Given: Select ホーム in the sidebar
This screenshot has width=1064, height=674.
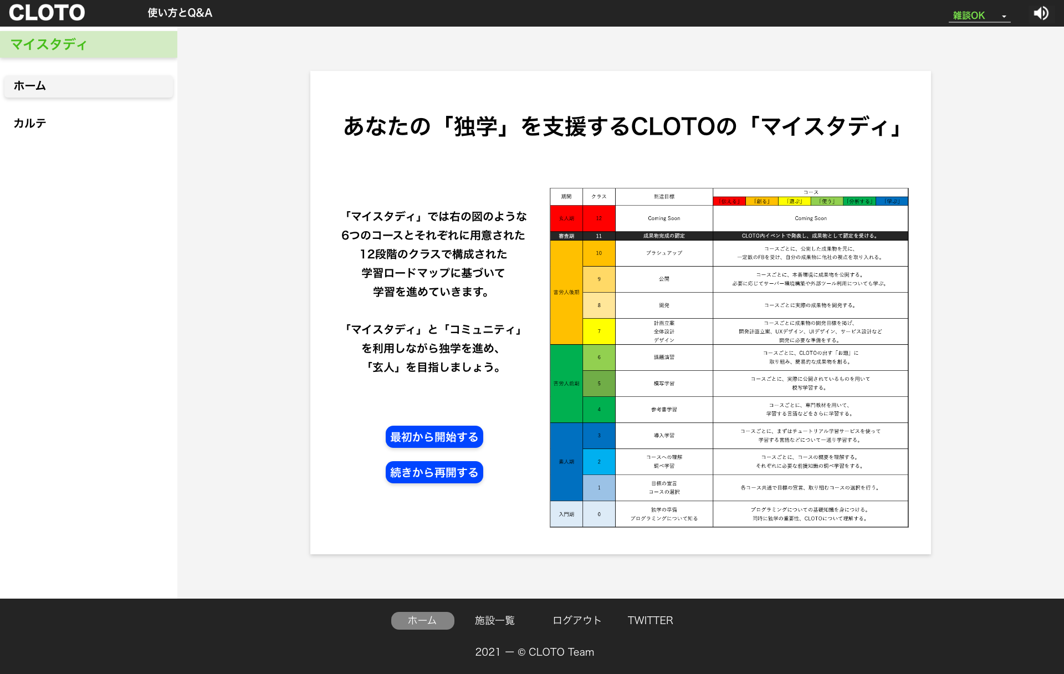Looking at the screenshot, I should click(89, 86).
